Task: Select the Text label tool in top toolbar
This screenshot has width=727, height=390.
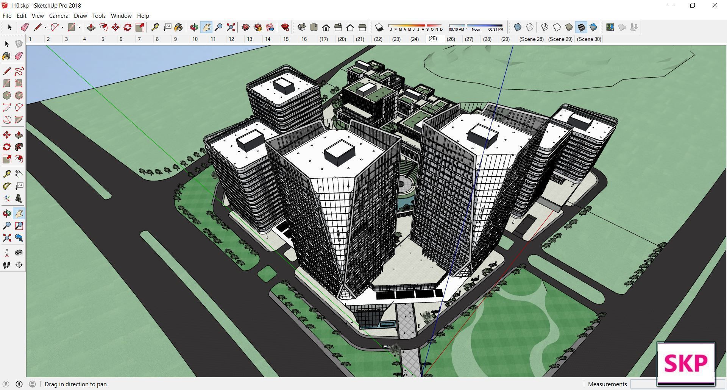Action: (167, 27)
